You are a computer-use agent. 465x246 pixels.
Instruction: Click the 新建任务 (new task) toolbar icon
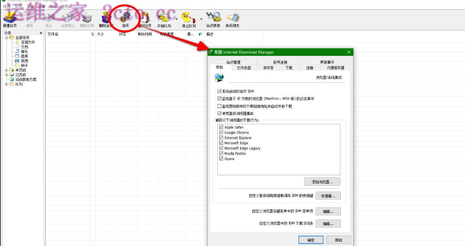[x=10, y=20]
